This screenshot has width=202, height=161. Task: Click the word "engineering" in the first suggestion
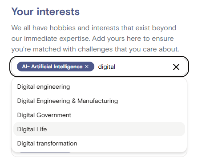[x=53, y=87]
